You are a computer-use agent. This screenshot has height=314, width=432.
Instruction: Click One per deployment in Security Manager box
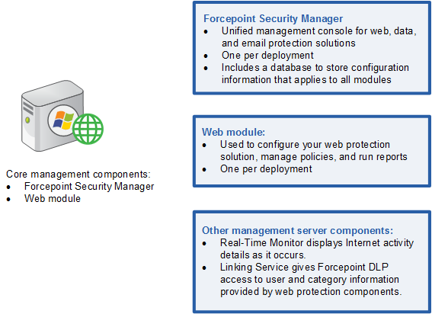pos(267,56)
